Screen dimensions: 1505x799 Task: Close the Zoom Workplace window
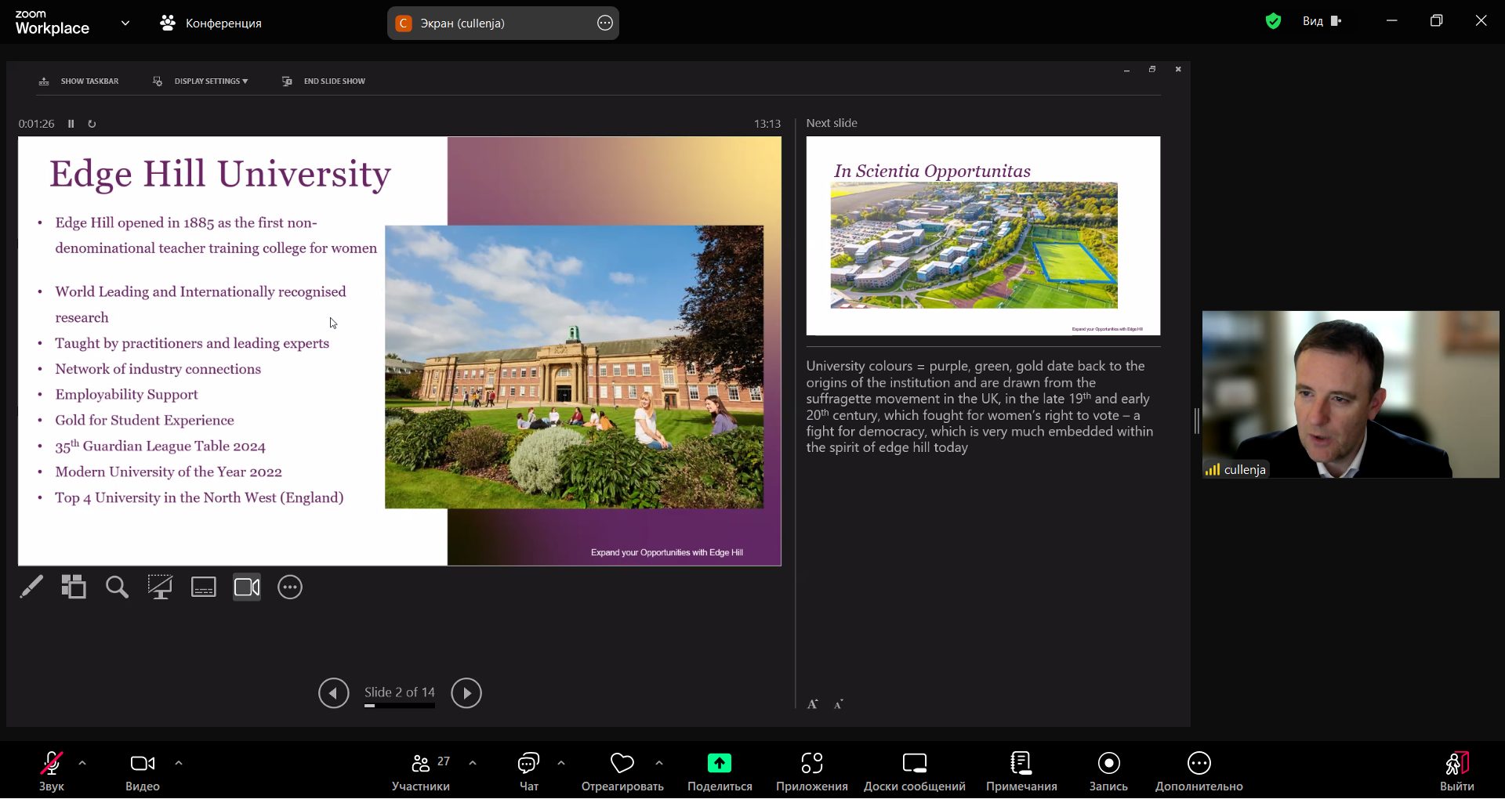(x=1481, y=21)
